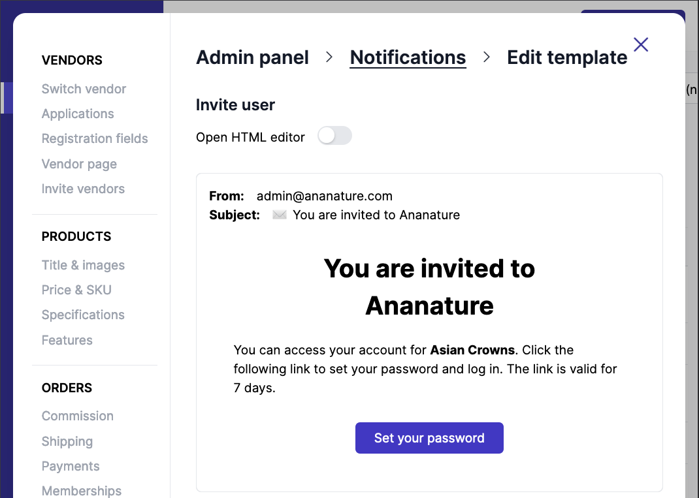Open Switch vendor in the sidebar
The image size is (699, 498).
(x=84, y=89)
